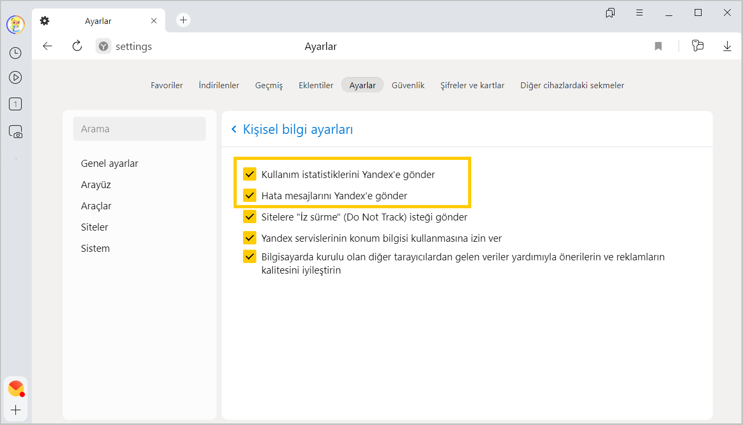Viewport: 743px width, 425px height.
Task: Click the settings gear icon on the tab
Action: tap(45, 21)
